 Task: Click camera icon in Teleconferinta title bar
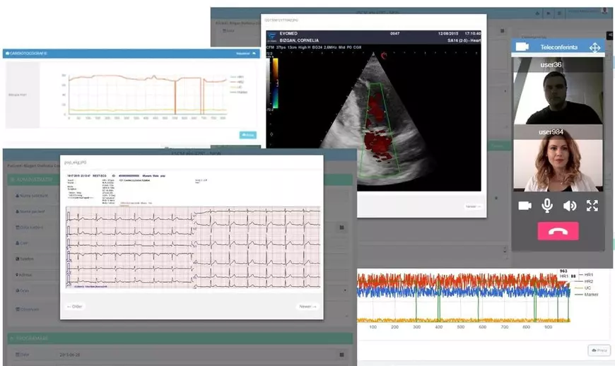[522, 47]
